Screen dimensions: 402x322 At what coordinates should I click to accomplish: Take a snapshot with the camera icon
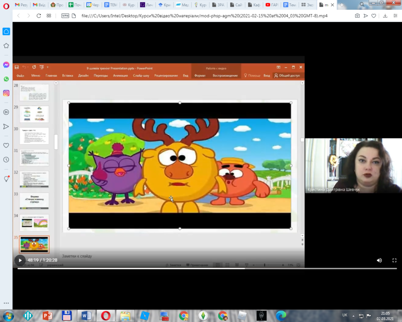click(357, 16)
